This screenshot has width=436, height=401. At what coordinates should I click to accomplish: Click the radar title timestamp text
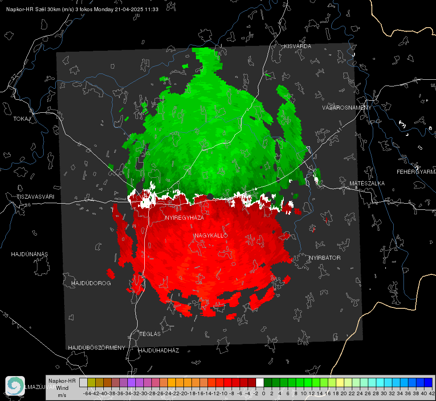click(82, 9)
